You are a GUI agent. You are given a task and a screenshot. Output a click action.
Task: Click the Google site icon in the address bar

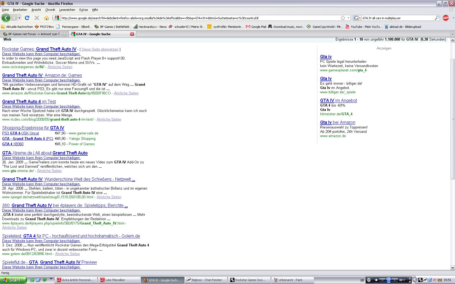(x=57, y=18)
